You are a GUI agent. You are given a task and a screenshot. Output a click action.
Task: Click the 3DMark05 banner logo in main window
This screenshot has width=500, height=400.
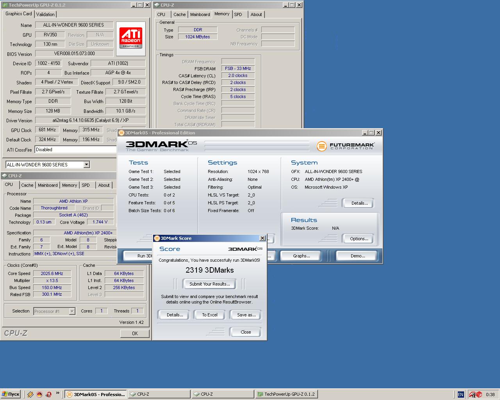(x=161, y=145)
